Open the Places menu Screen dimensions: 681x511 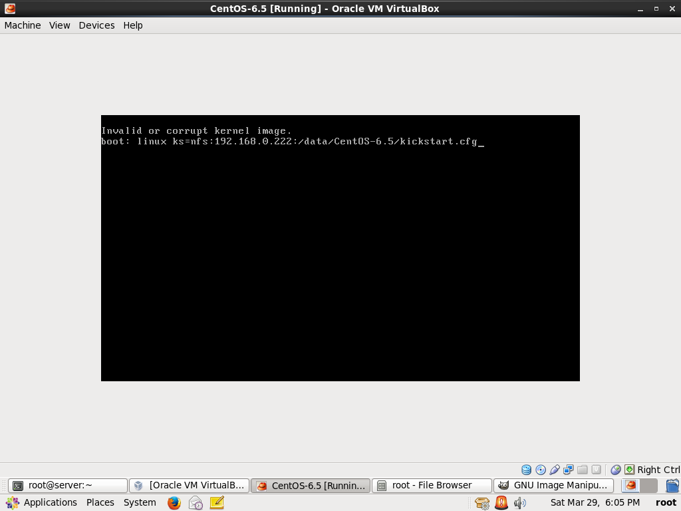100,503
